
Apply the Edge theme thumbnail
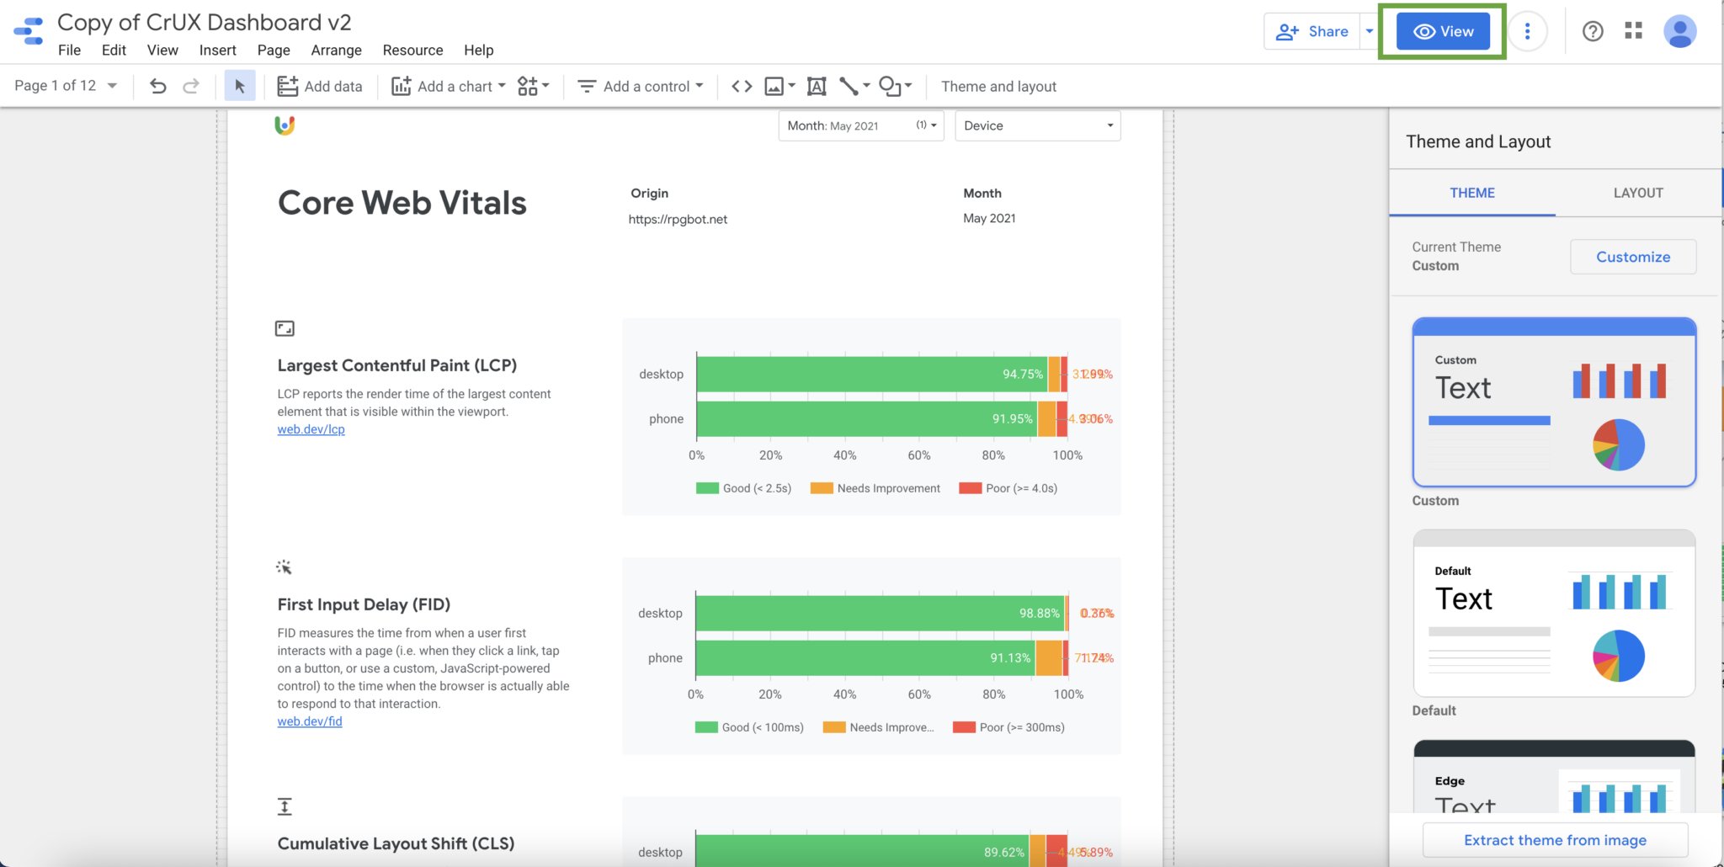click(x=1554, y=776)
